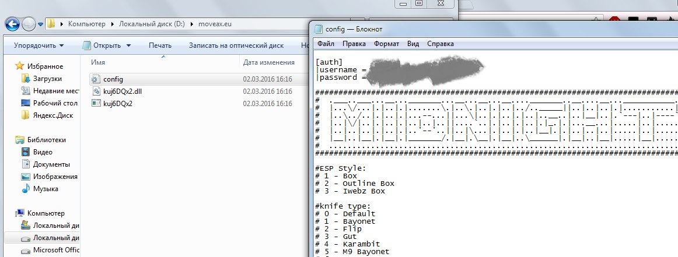Viewport: 678px width, 257px height.
Task: Click the Печать toolbar button
Action: [160, 45]
